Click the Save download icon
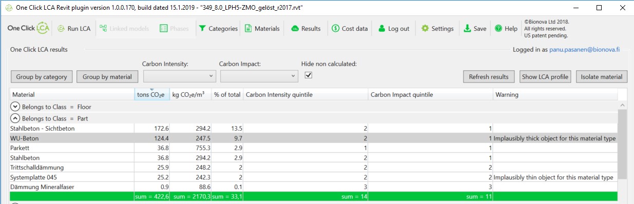634x204 pixels. (x=467, y=29)
